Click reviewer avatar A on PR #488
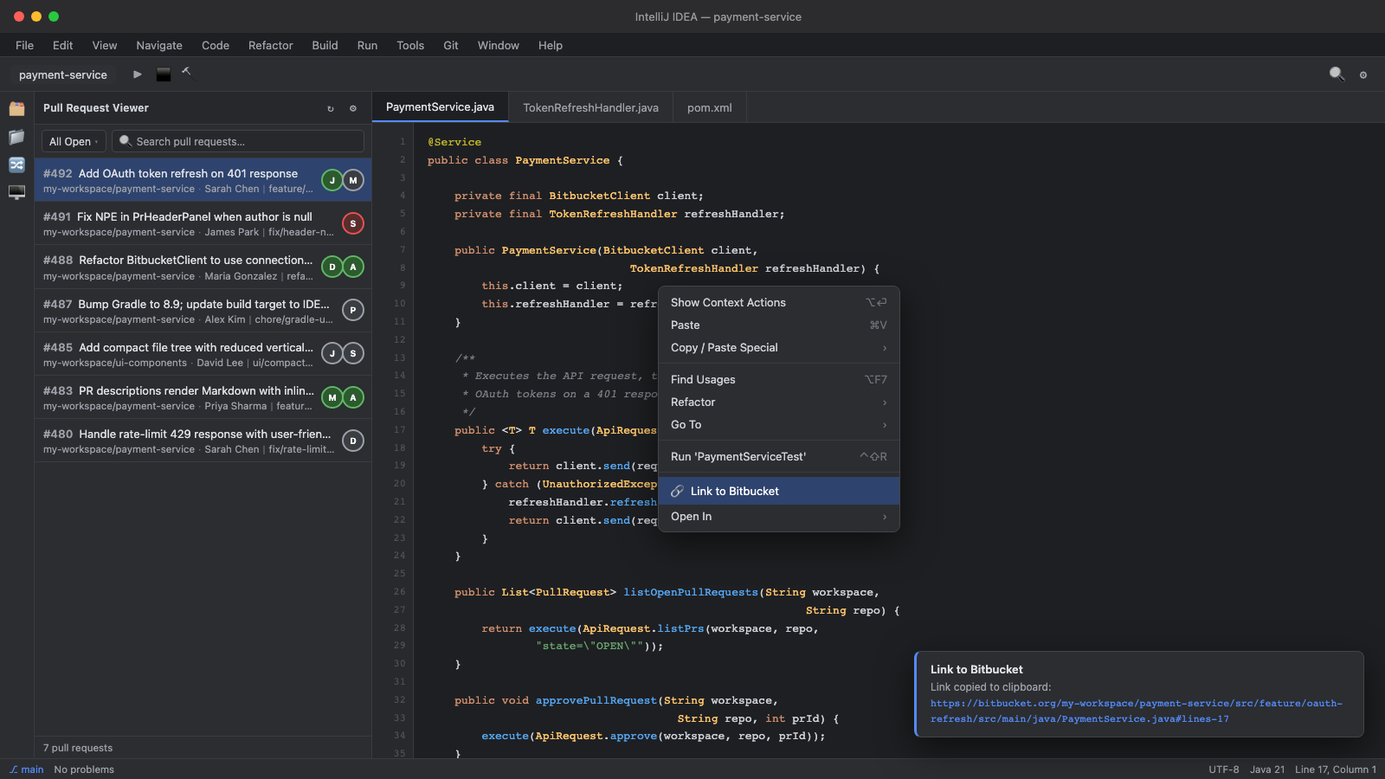This screenshot has height=779, width=1385. (x=353, y=267)
